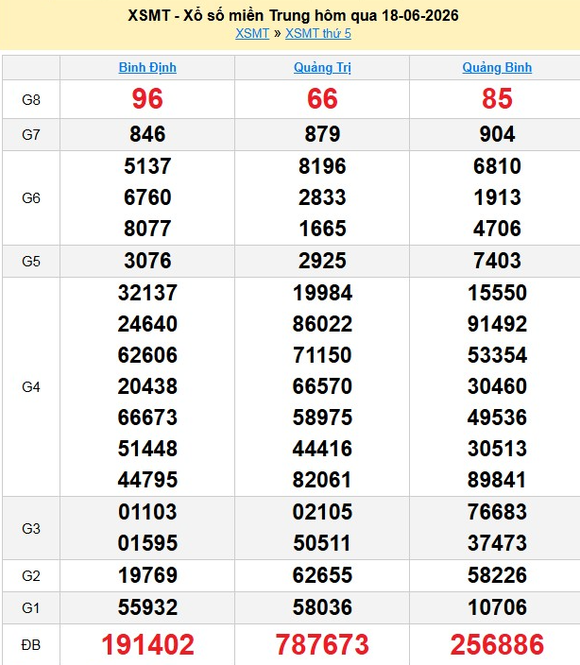Open the Quảng Trị province link

pos(322,67)
